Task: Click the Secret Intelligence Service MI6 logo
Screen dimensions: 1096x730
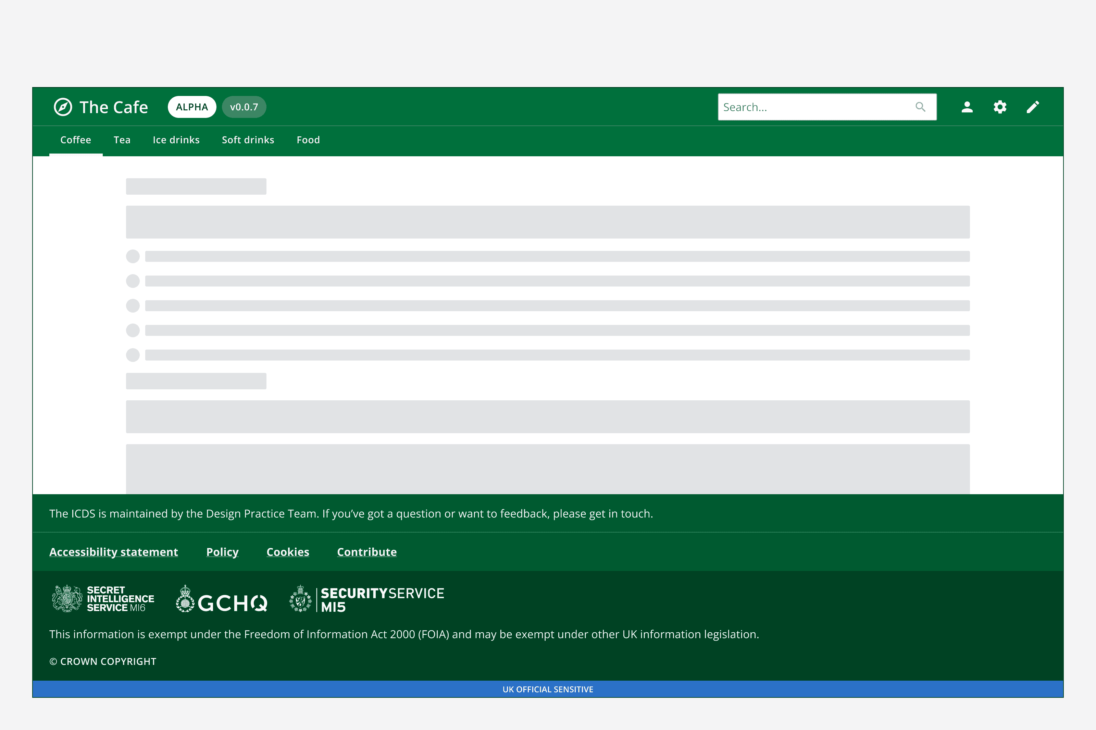Action: (101, 599)
